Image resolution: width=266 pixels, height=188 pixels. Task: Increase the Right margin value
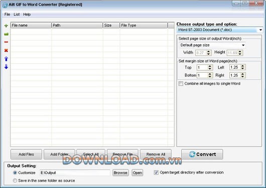click(x=243, y=74)
